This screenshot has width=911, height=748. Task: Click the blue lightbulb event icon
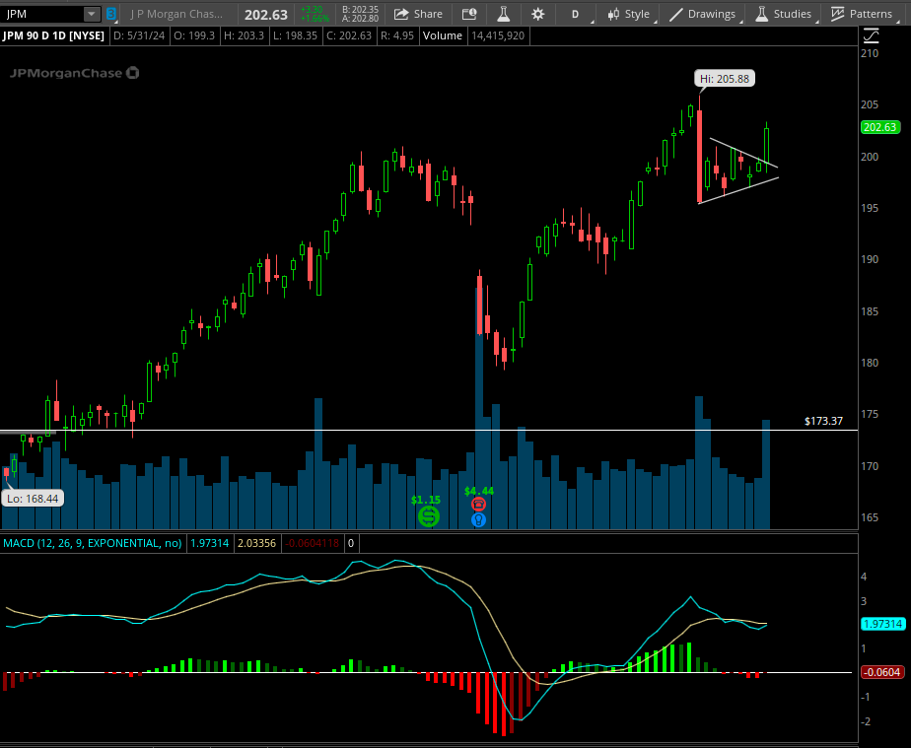click(x=479, y=519)
